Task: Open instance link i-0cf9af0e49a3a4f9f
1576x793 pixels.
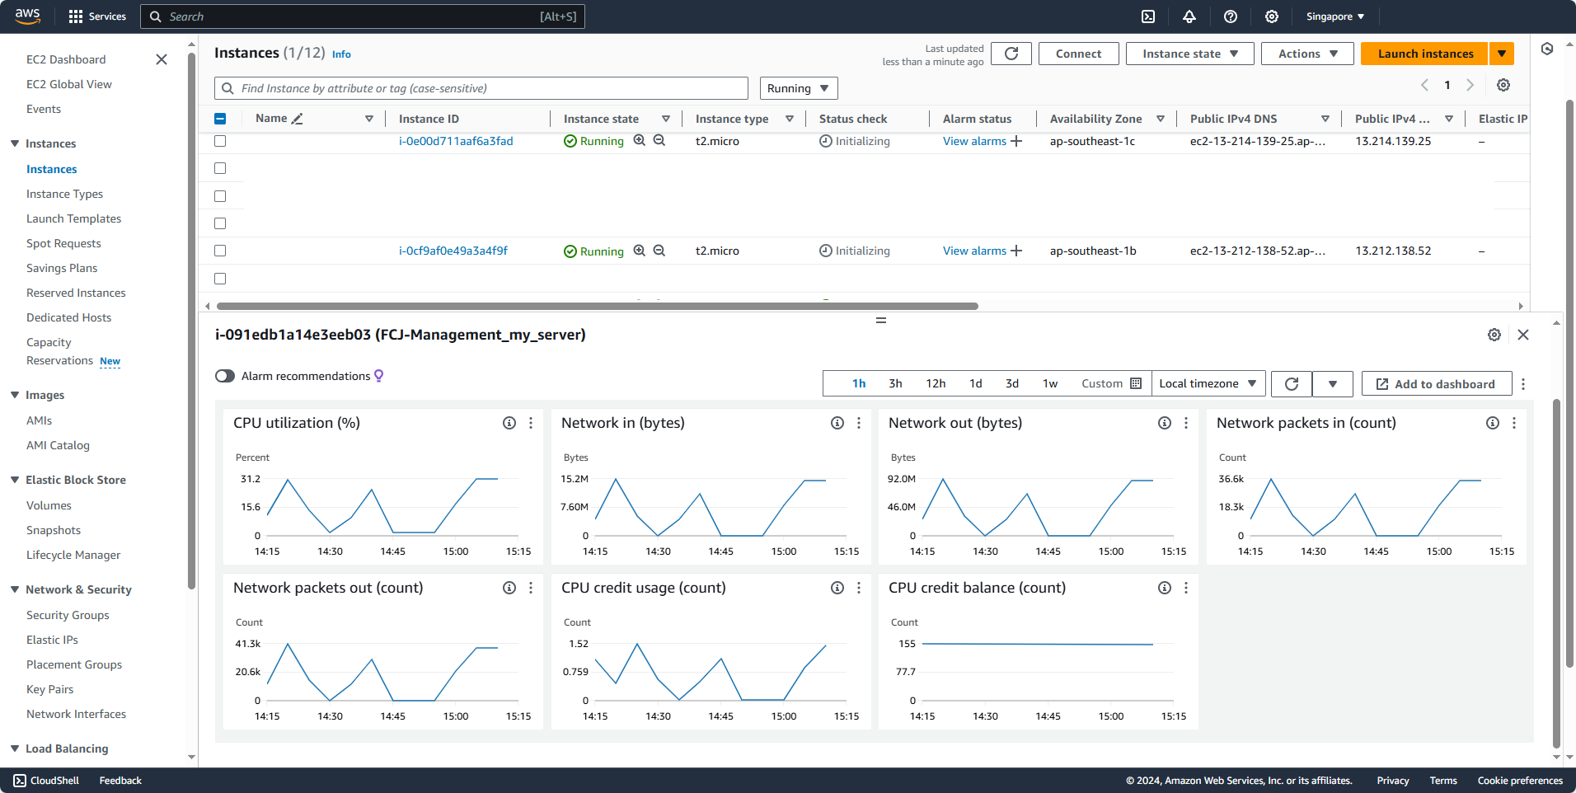Action: tap(452, 251)
